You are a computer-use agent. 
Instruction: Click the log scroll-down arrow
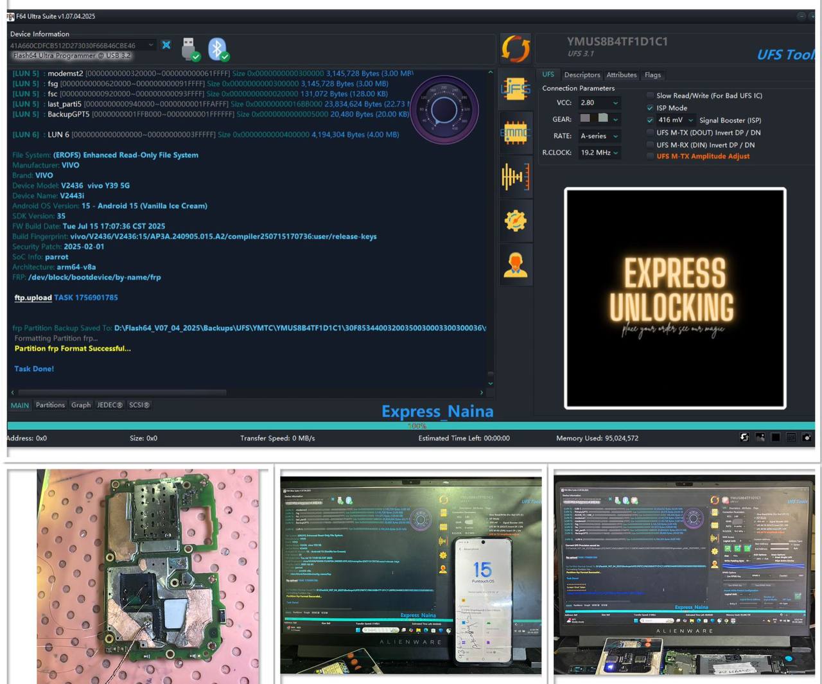[x=491, y=383]
